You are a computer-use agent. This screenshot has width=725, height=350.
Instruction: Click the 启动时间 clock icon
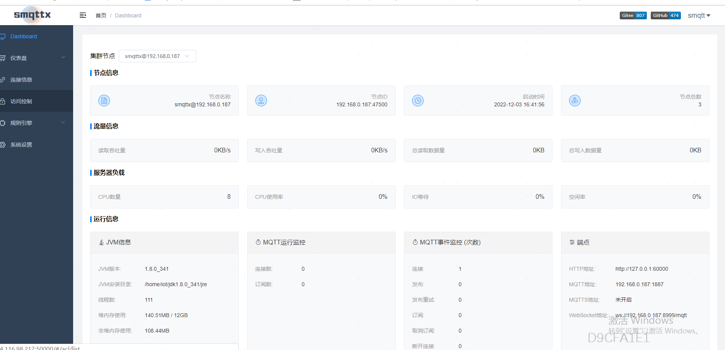pos(418,101)
